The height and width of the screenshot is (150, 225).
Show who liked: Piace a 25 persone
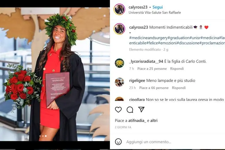pyautogui.click(x=152, y=69)
